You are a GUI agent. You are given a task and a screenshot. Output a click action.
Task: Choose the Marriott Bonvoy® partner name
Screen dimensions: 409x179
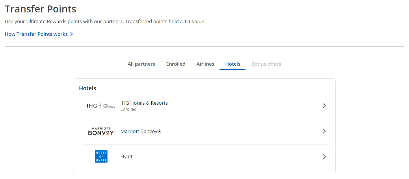[x=141, y=131]
